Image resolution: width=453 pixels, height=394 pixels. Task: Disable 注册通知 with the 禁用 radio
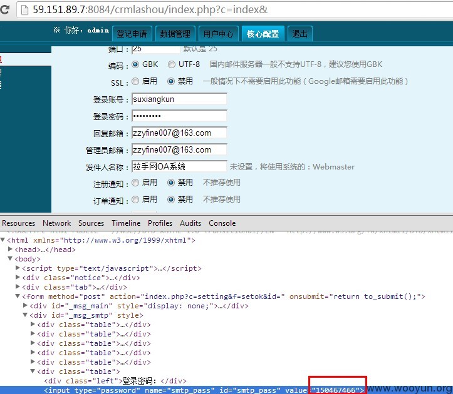coord(171,183)
